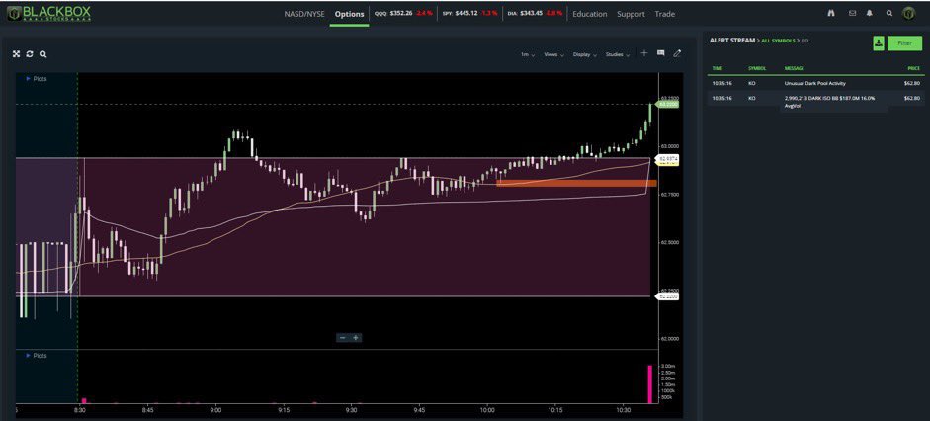Viewport: 930px width, 421px height.
Task: Expand Plots in the volume panel
Action: (x=37, y=355)
